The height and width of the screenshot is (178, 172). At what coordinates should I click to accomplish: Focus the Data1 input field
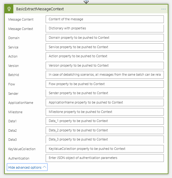coord(105,121)
